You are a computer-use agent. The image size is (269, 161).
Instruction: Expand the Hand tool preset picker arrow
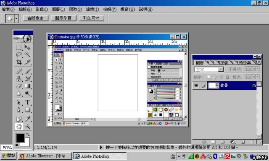(16, 18)
